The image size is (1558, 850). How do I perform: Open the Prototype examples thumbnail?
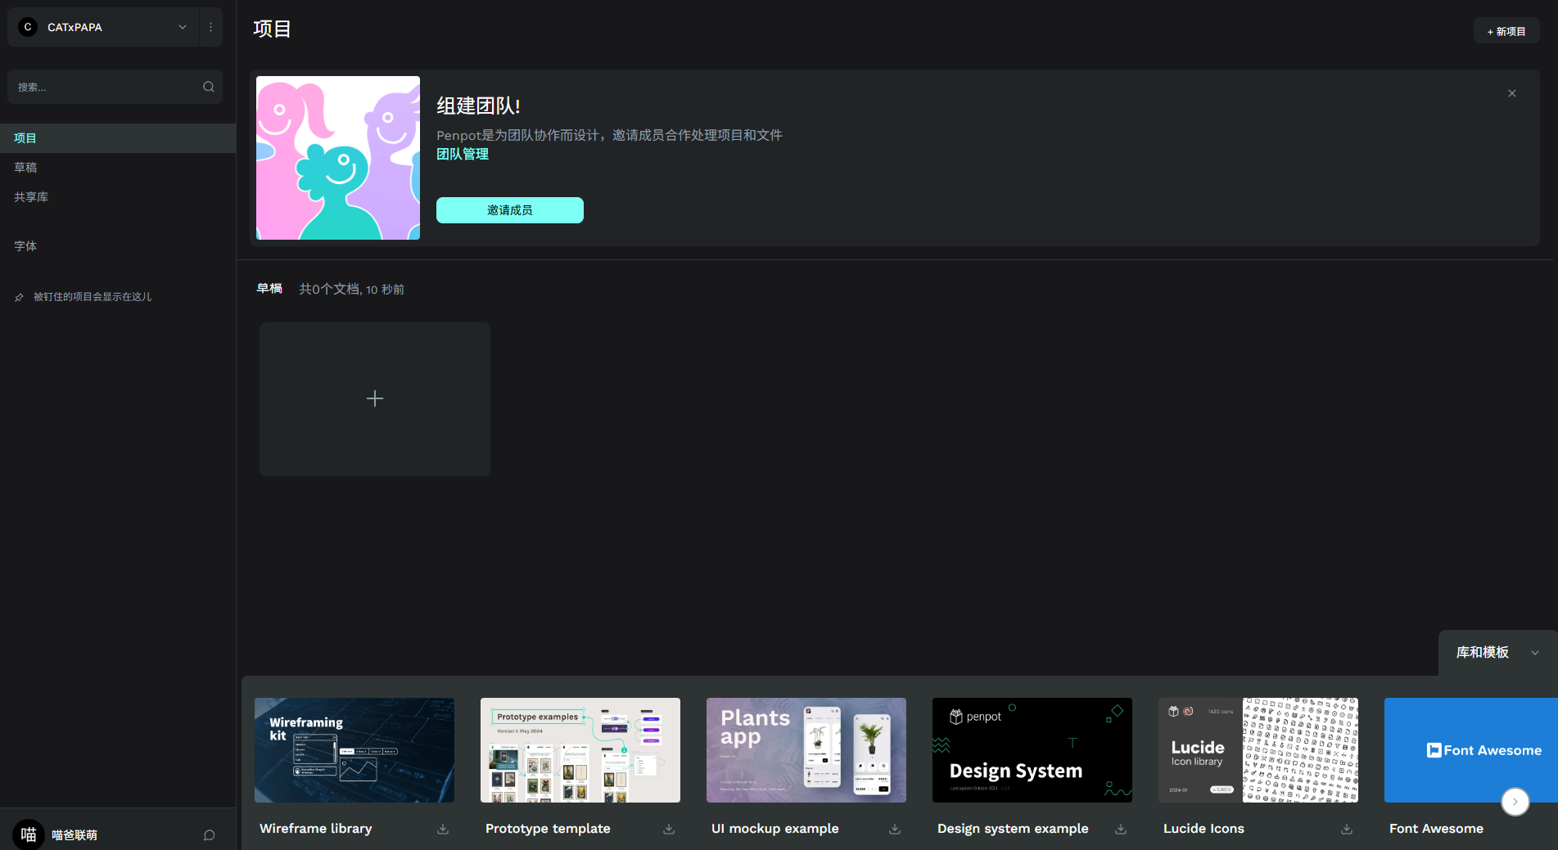[580, 750]
